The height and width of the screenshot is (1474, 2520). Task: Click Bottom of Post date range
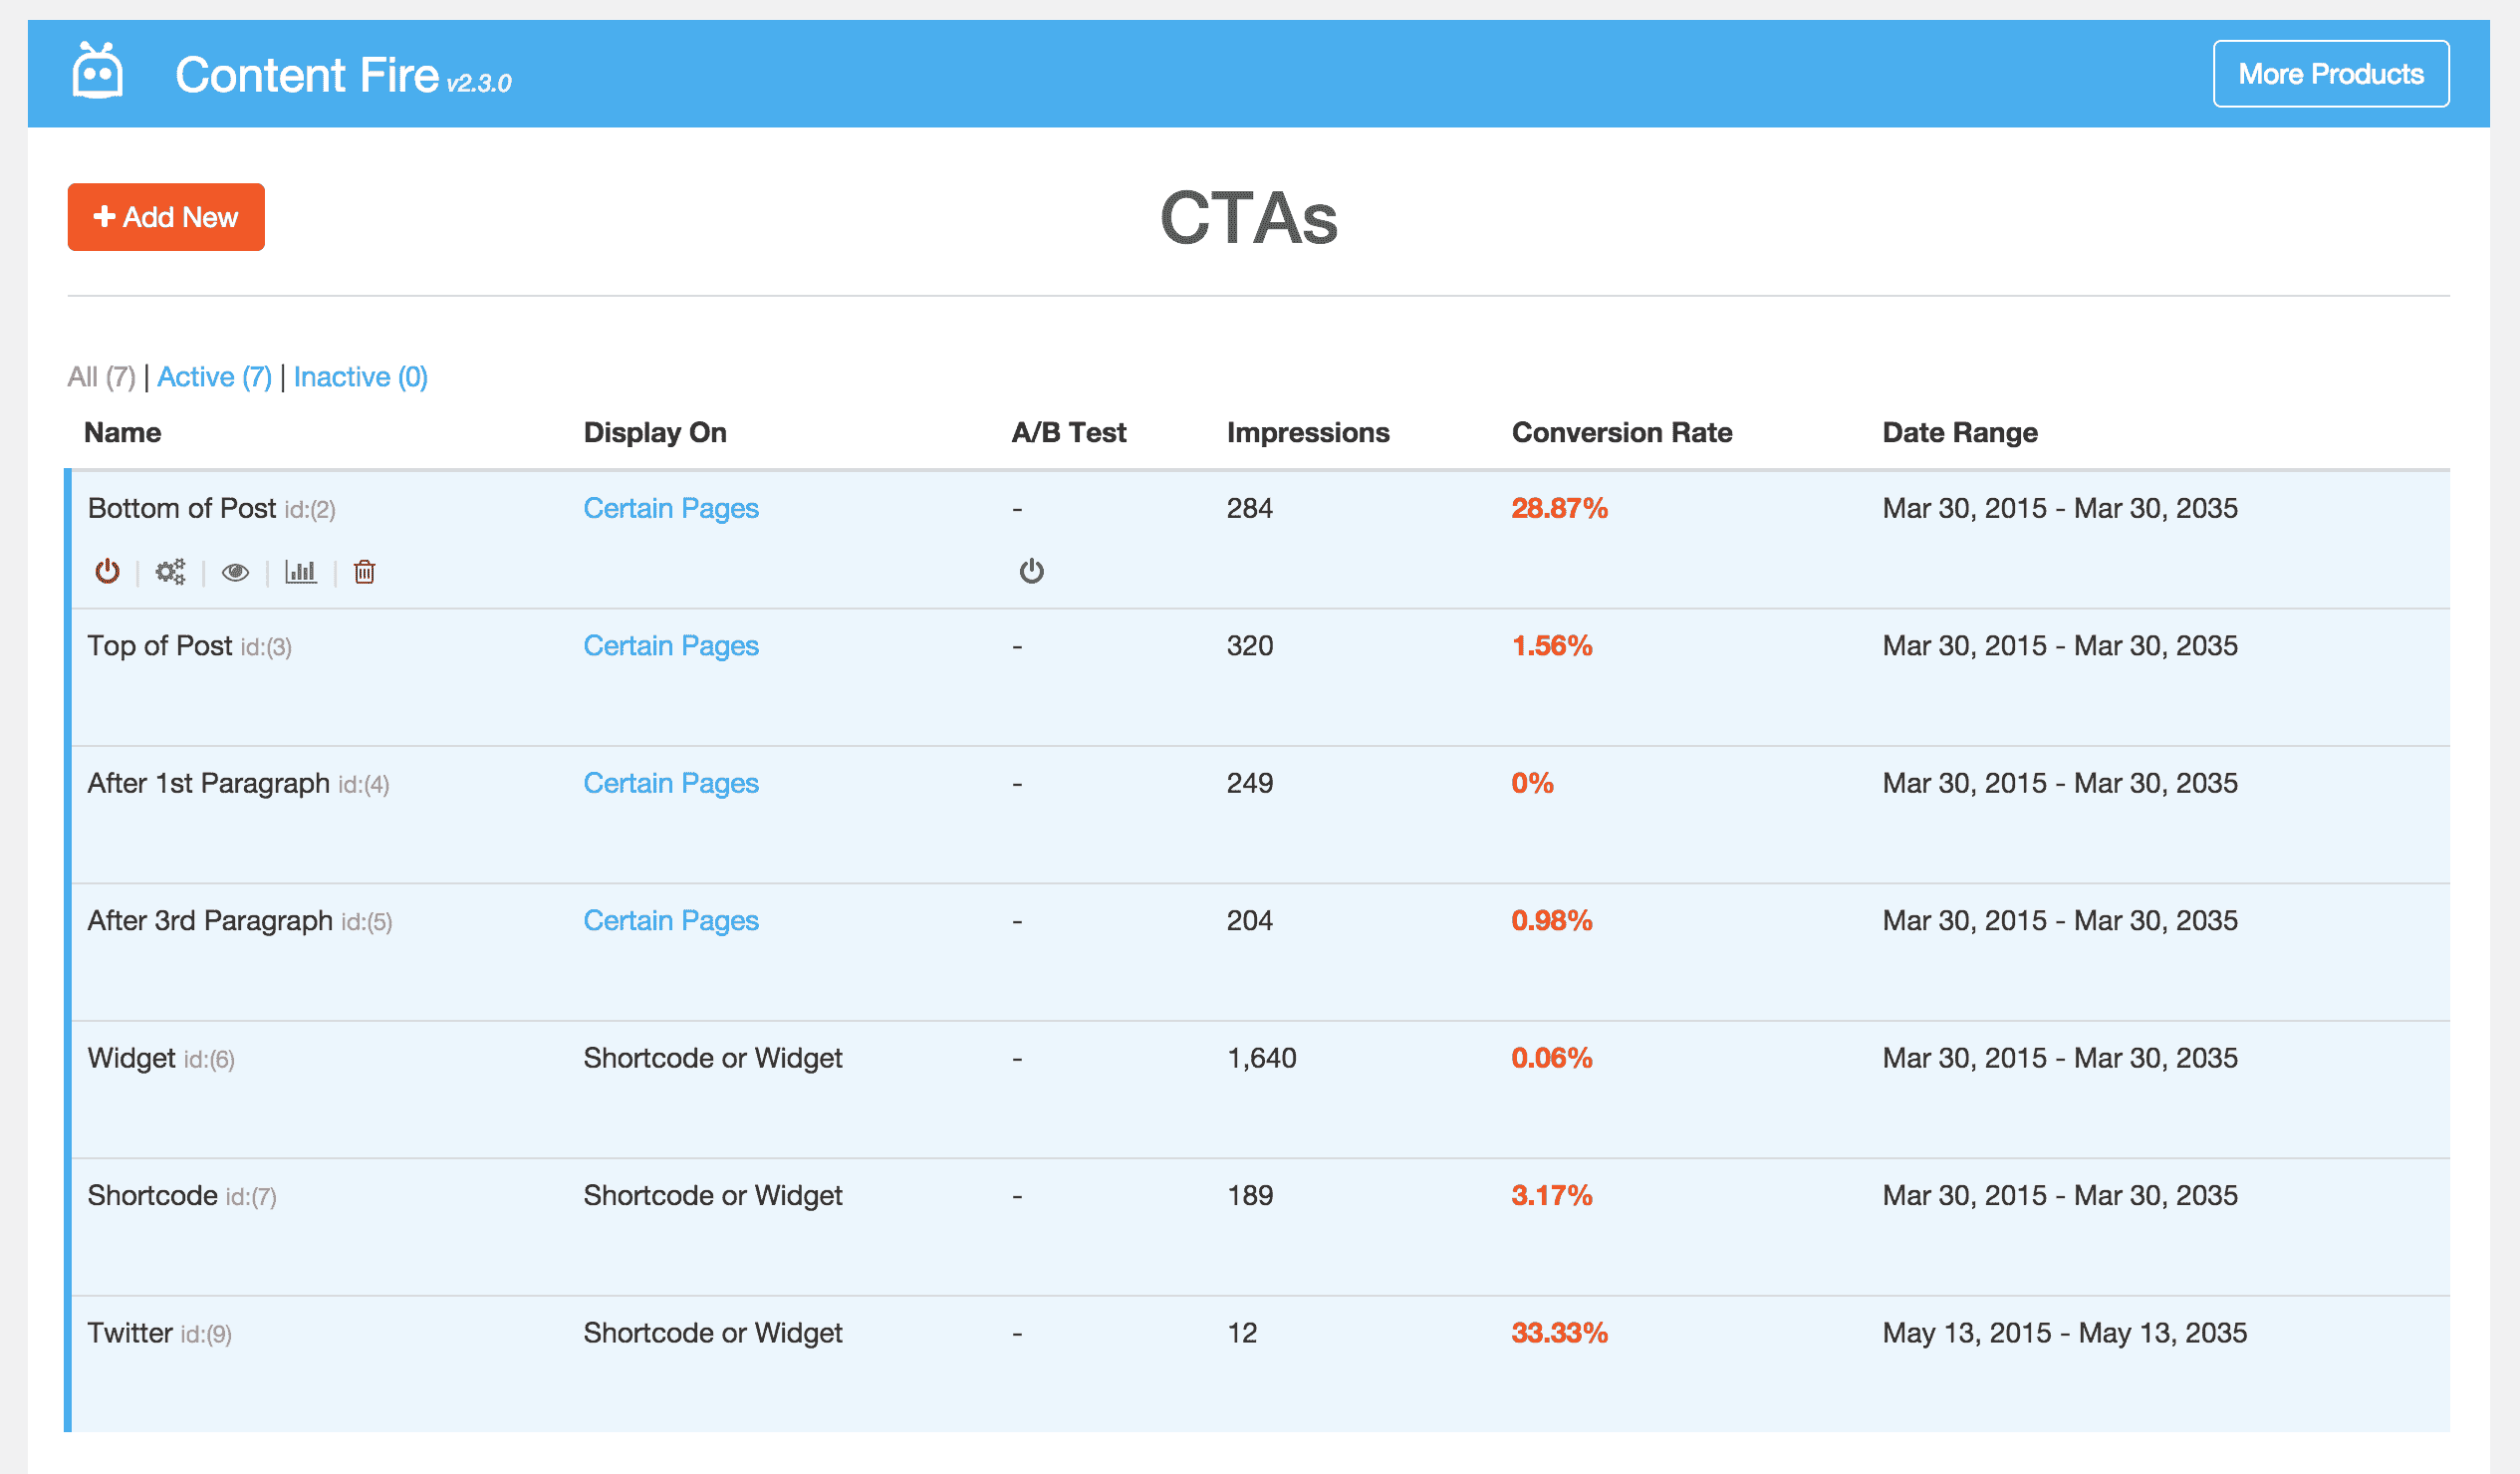[x=2060, y=508]
